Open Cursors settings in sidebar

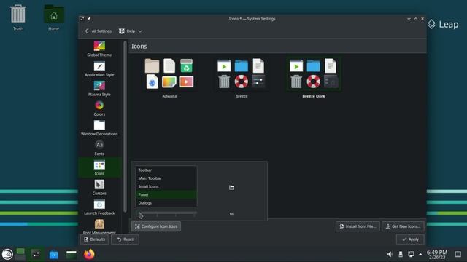[99, 187]
